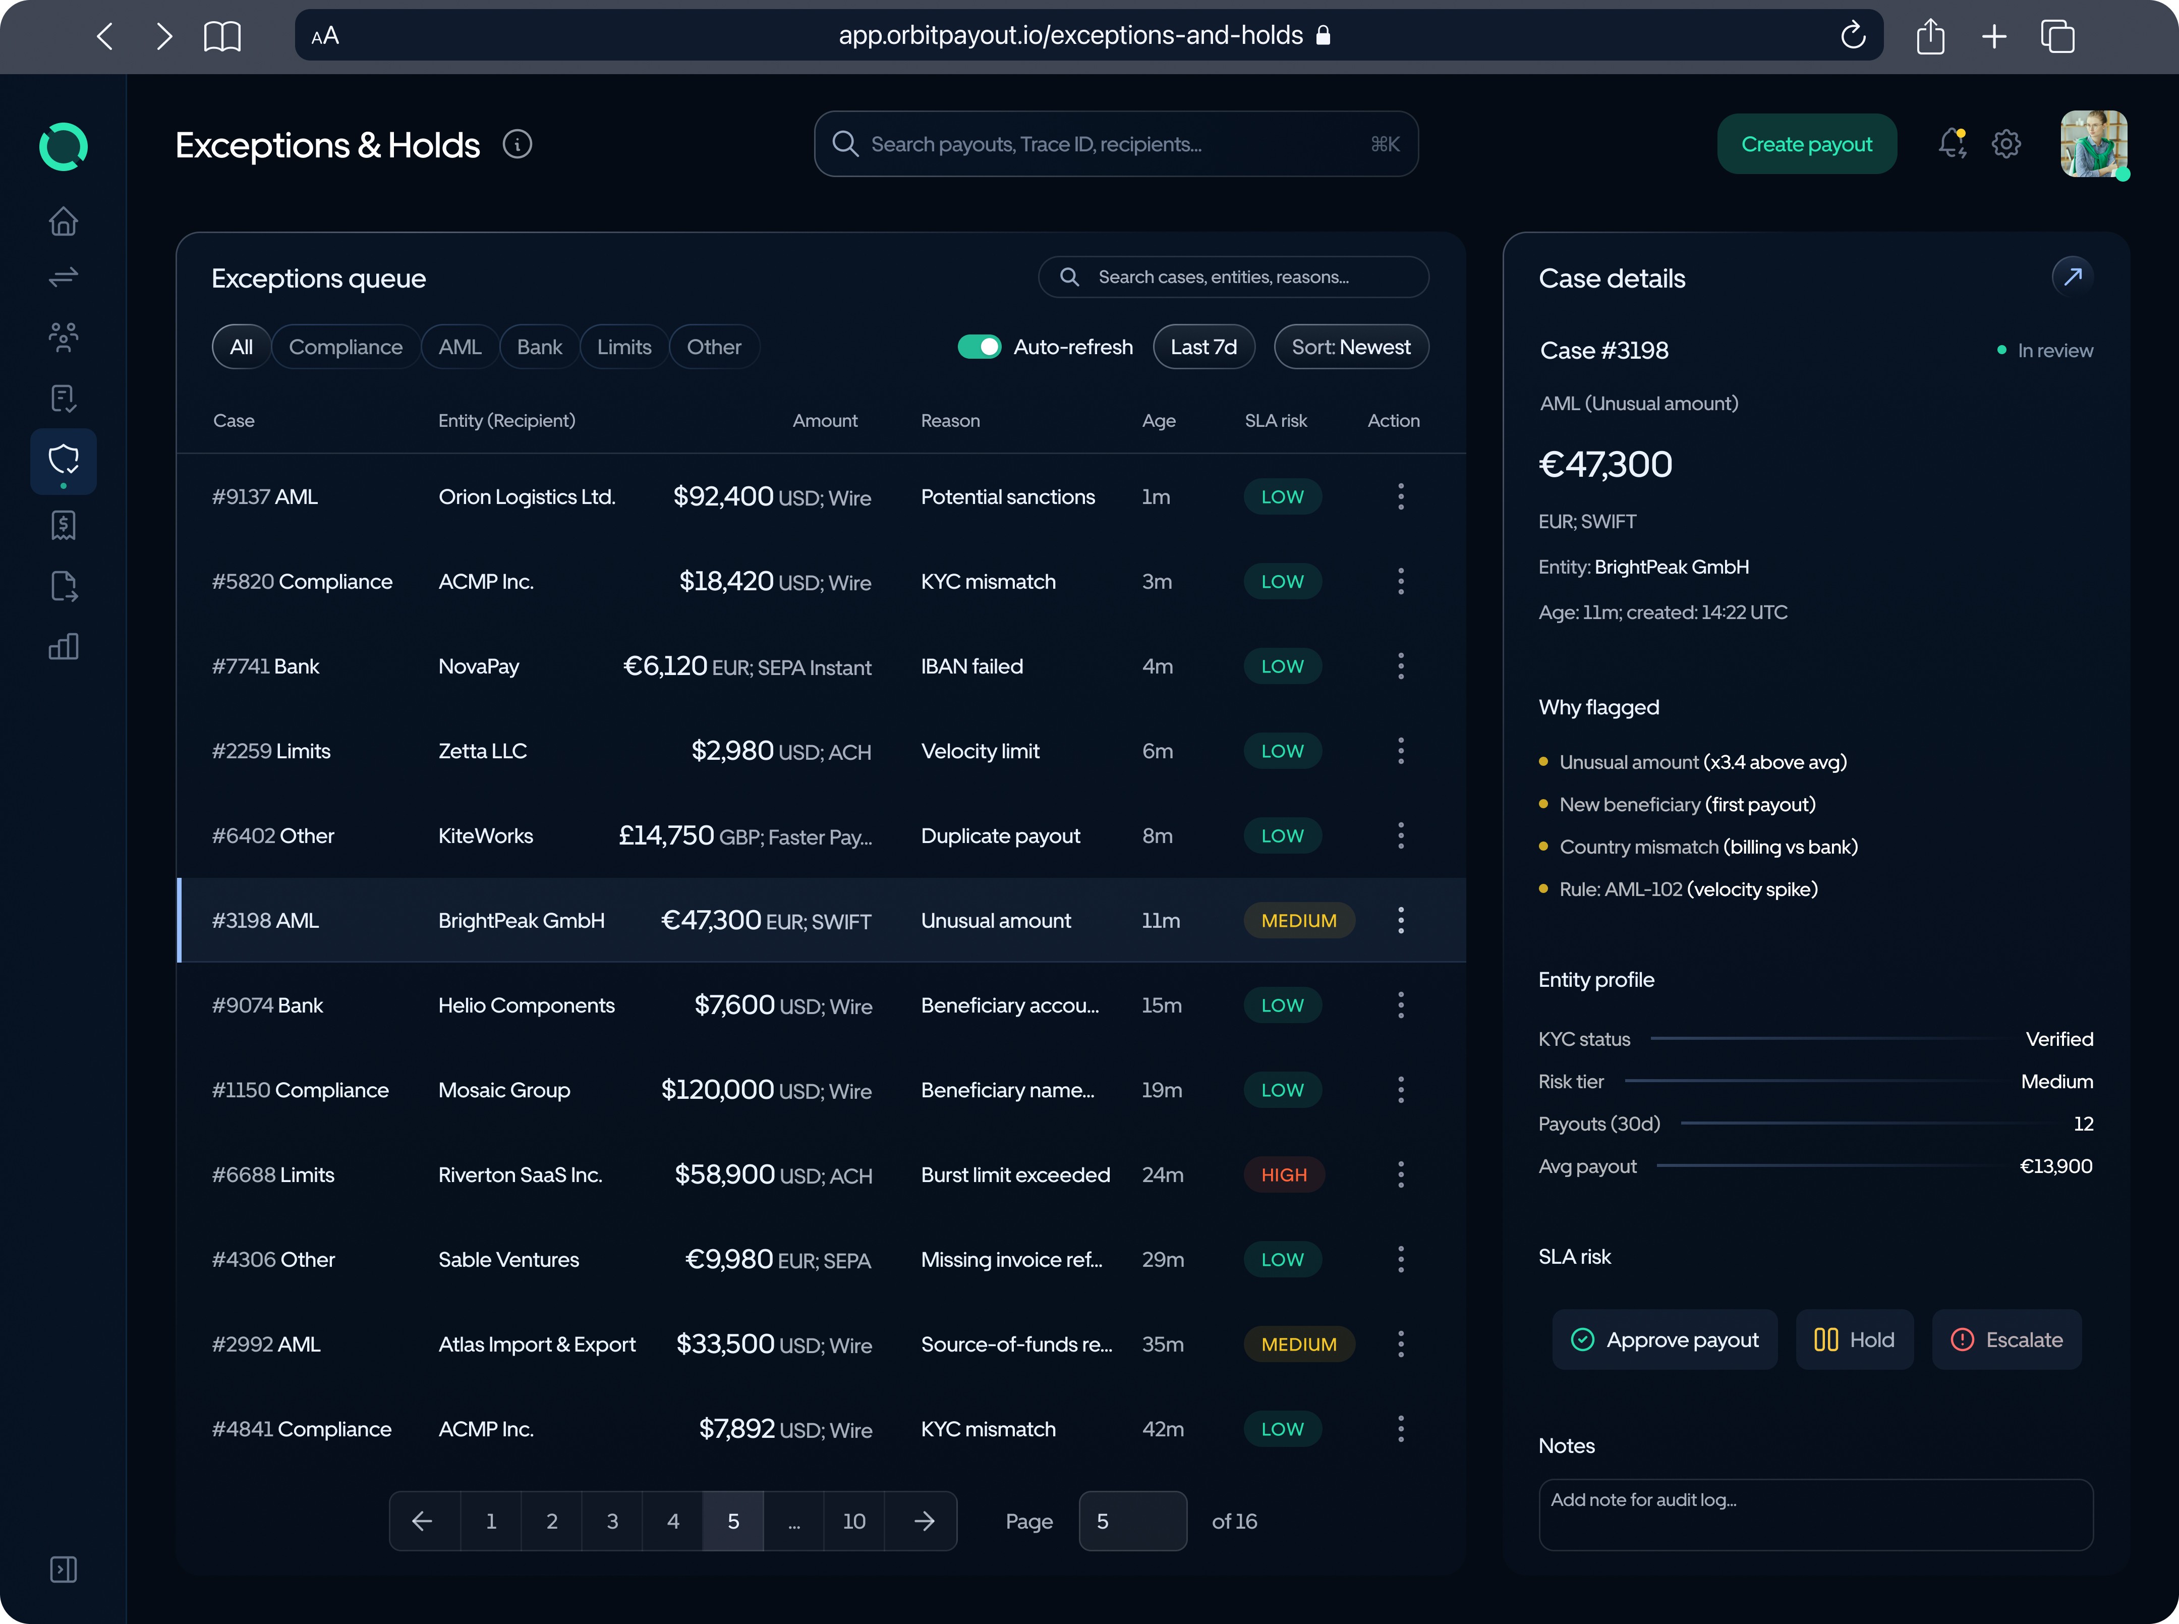Go to pagination page 3
The height and width of the screenshot is (1624, 2179).
(x=611, y=1521)
